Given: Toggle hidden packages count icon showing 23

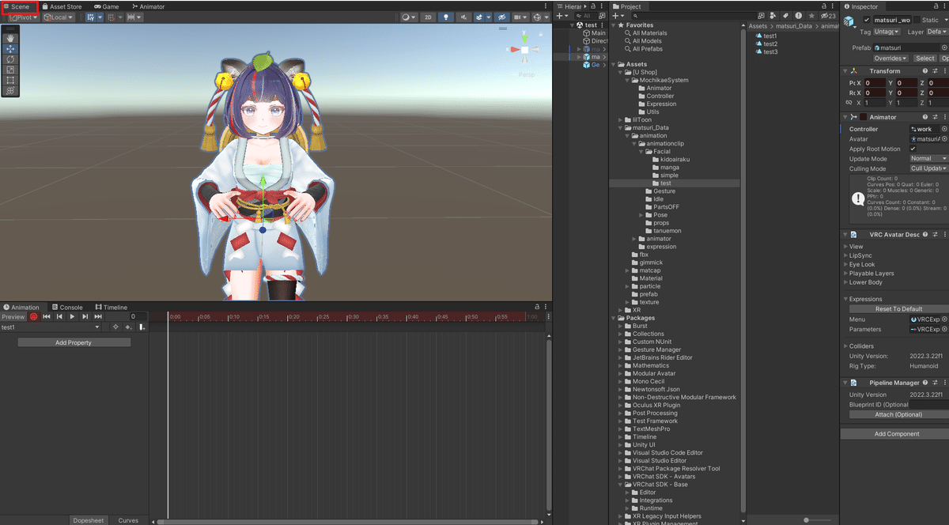Looking at the screenshot, I should [x=828, y=16].
